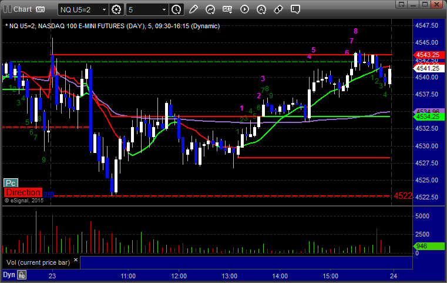This screenshot has width=447, height=283.
Task: Click the 4540.00 price axis label
Action: point(427,77)
